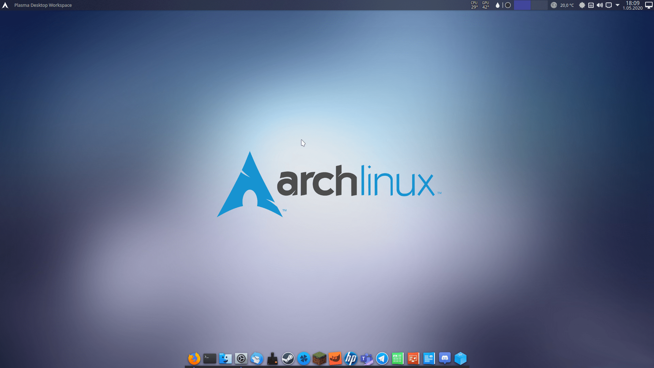
Task: Open the HP printer utility icon
Action: (351, 358)
